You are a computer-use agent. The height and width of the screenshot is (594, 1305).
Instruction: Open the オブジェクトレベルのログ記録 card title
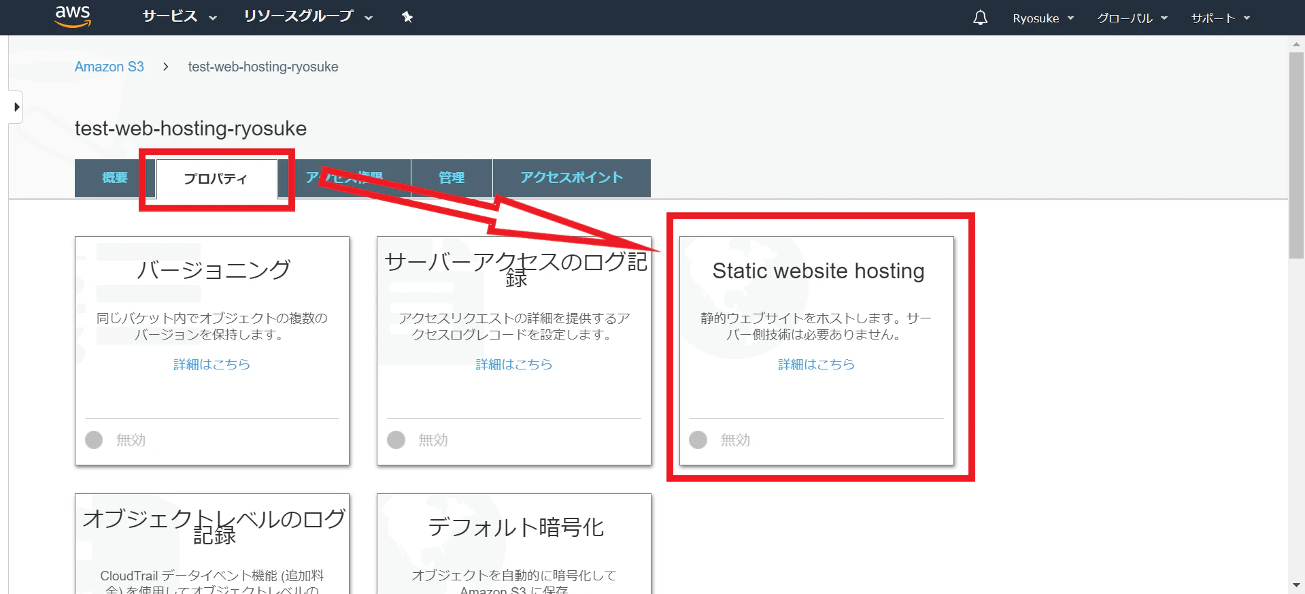click(214, 526)
